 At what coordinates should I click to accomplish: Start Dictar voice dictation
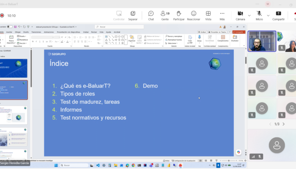click(199, 39)
